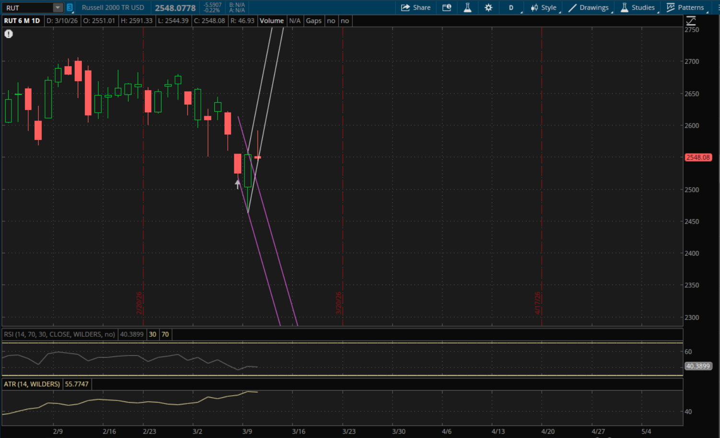Click the exclamation alert icon on chart
This screenshot has height=438, width=720.
click(x=9, y=34)
